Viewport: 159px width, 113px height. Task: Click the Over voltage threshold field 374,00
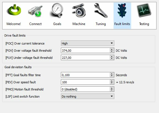(85, 50)
